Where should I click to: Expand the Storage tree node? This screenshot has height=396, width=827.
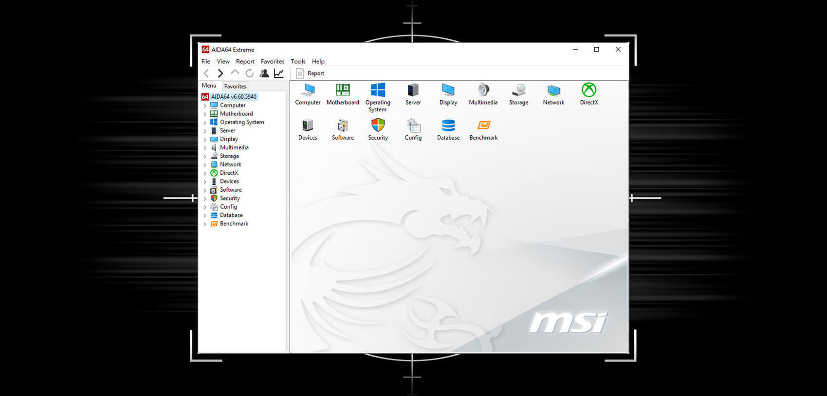(x=205, y=156)
